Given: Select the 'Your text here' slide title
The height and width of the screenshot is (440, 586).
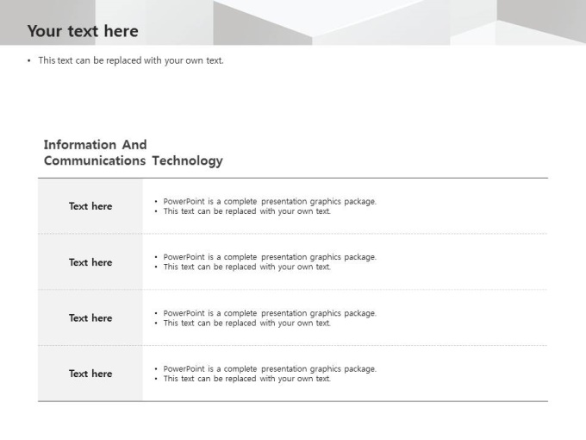Looking at the screenshot, I should point(83,31).
